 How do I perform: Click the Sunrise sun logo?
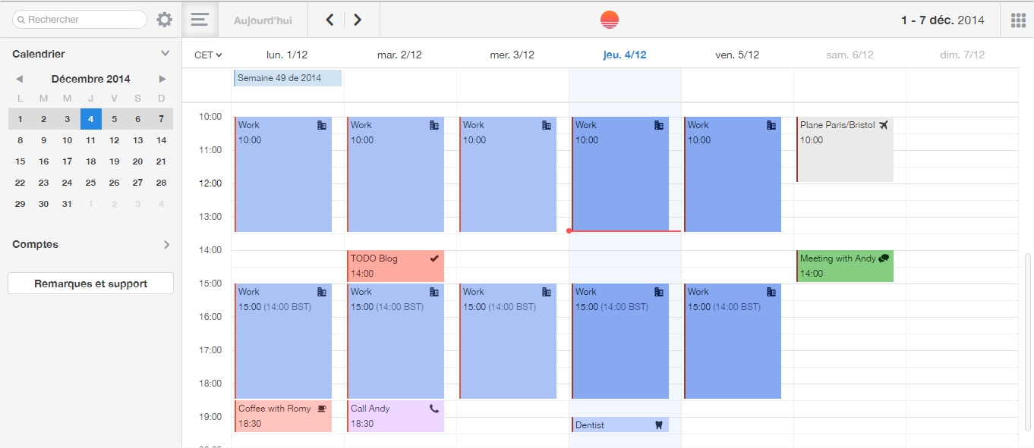609,20
